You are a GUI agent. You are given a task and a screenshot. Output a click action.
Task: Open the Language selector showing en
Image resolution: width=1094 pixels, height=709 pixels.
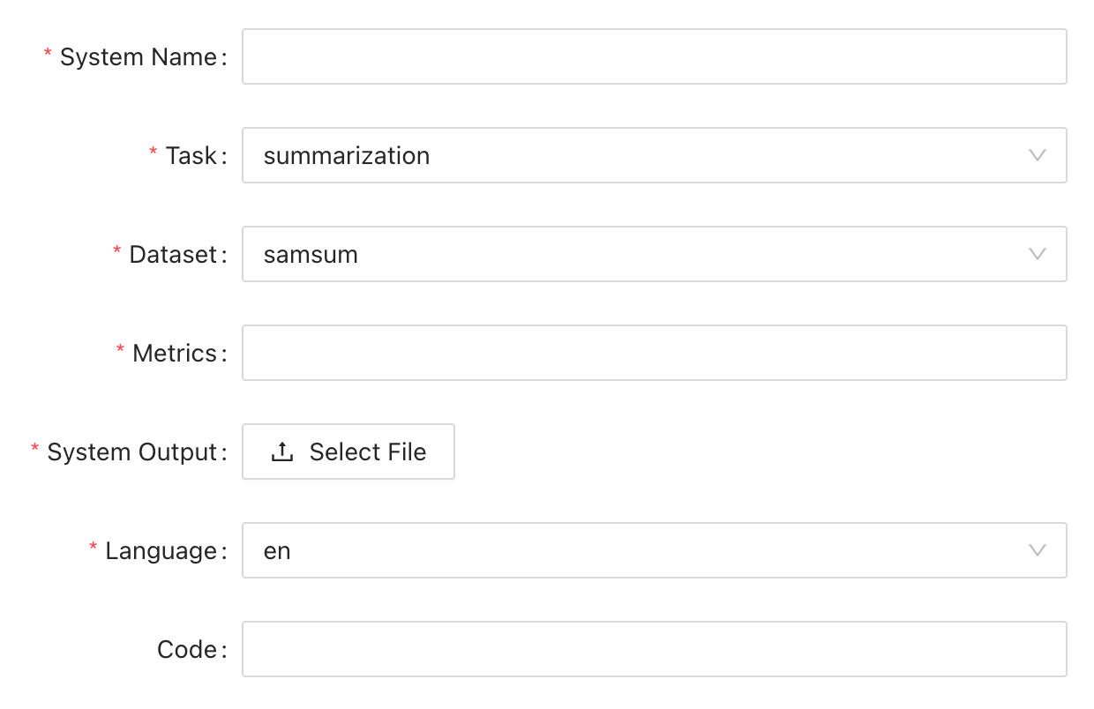click(655, 550)
